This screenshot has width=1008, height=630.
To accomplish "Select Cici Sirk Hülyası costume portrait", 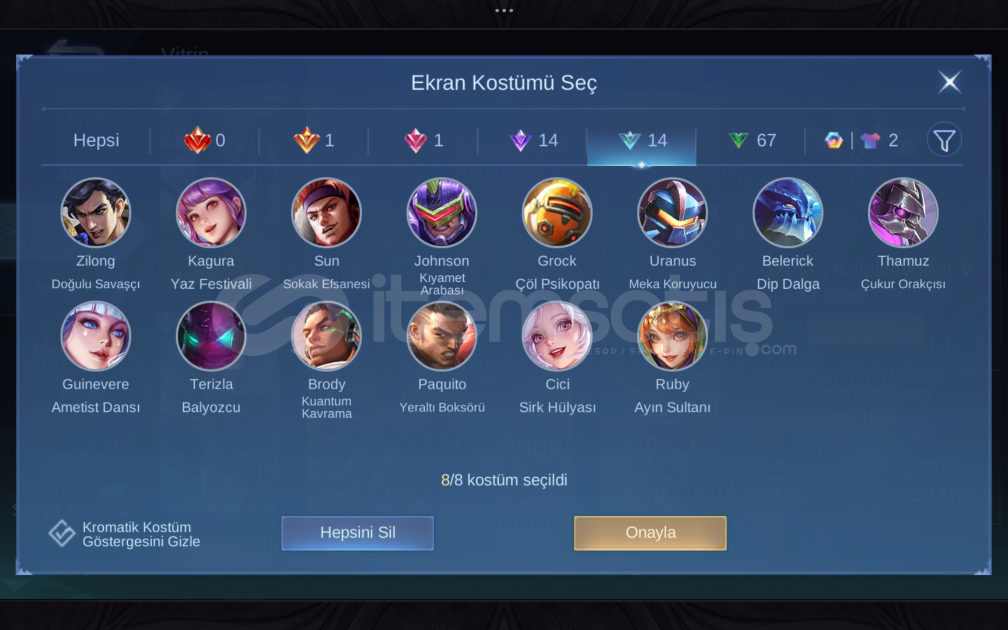I will tap(557, 336).
